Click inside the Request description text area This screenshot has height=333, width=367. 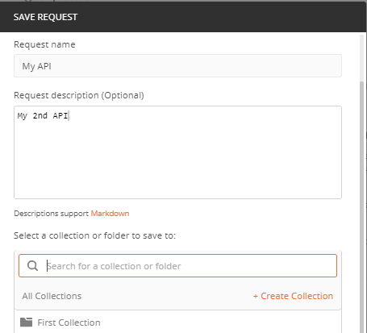(x=177, y=152)
